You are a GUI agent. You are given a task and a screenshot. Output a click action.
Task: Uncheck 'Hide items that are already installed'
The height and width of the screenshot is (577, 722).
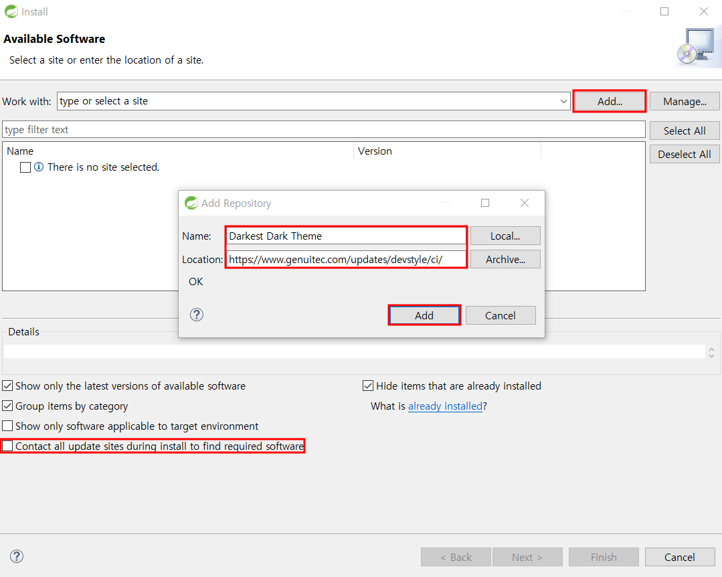tap(368, 386)
